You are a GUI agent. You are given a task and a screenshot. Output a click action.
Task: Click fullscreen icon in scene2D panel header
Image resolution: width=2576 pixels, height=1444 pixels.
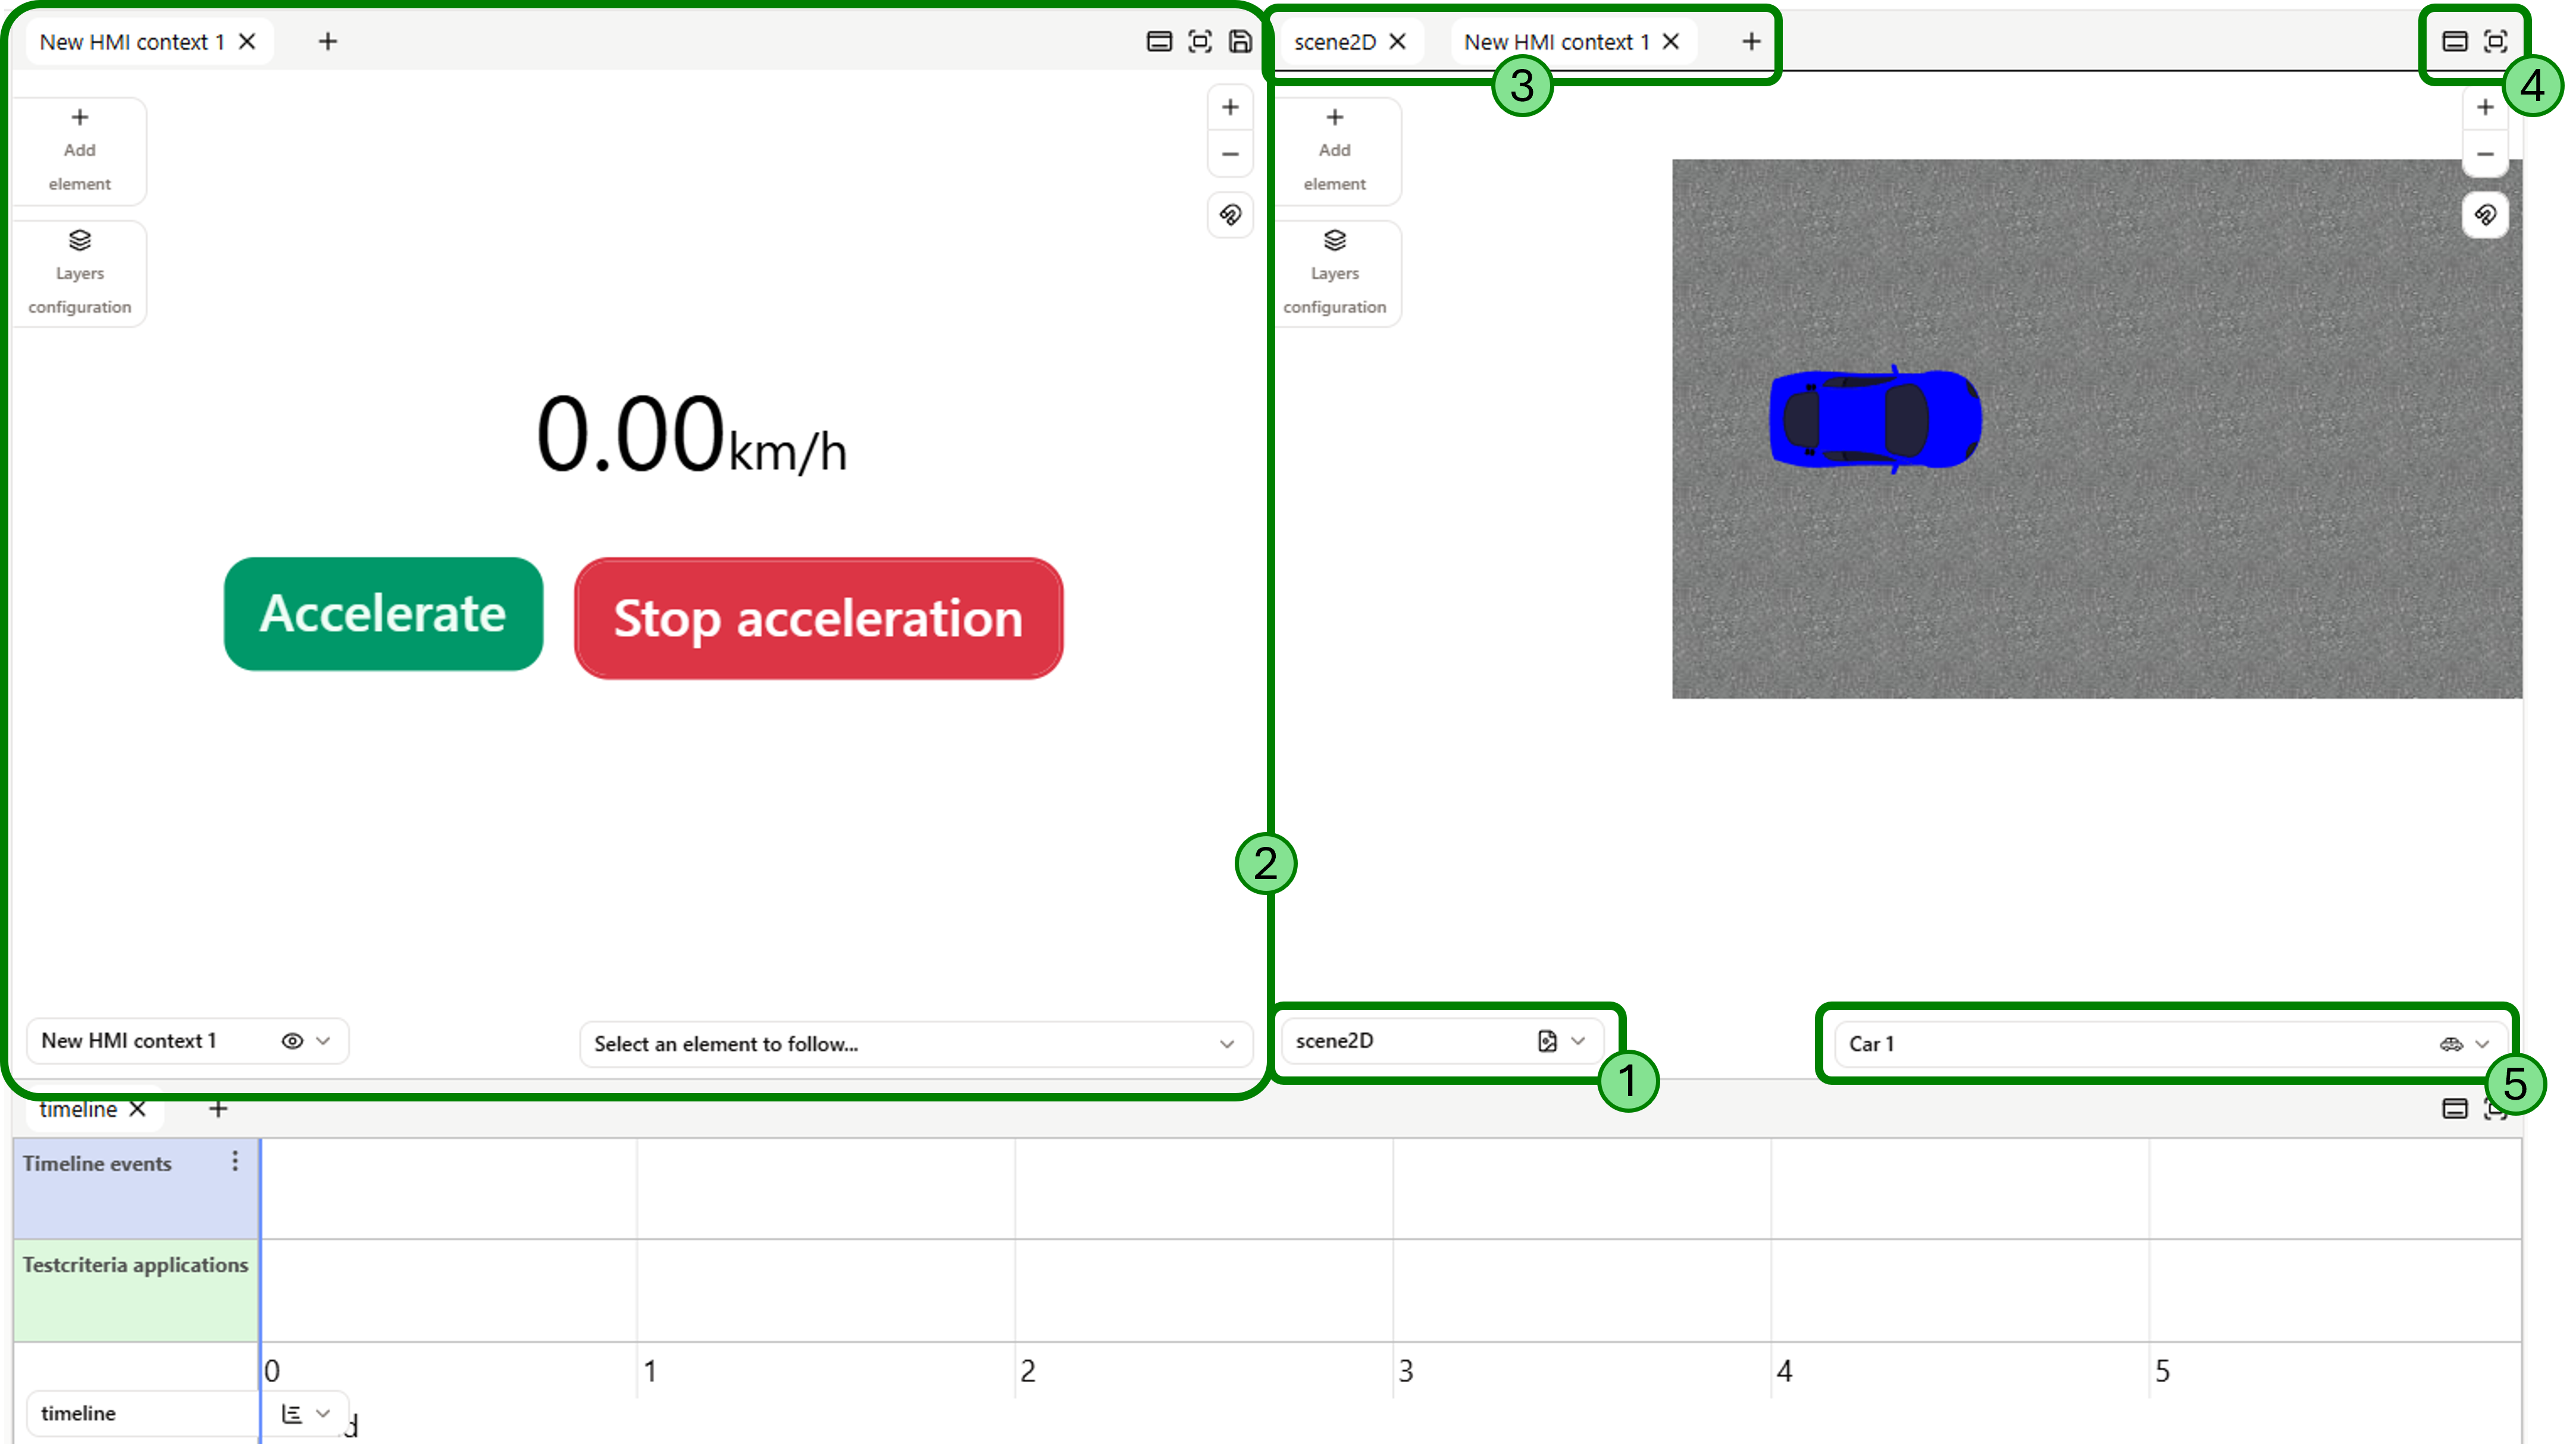[x=2495, y=41]
